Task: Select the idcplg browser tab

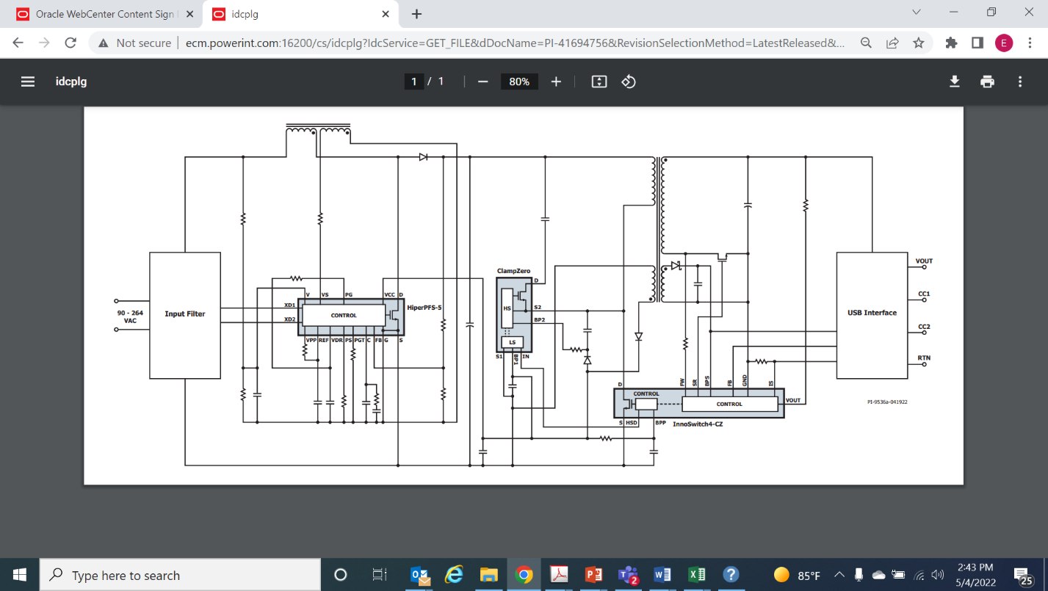Action: point(294,14)
